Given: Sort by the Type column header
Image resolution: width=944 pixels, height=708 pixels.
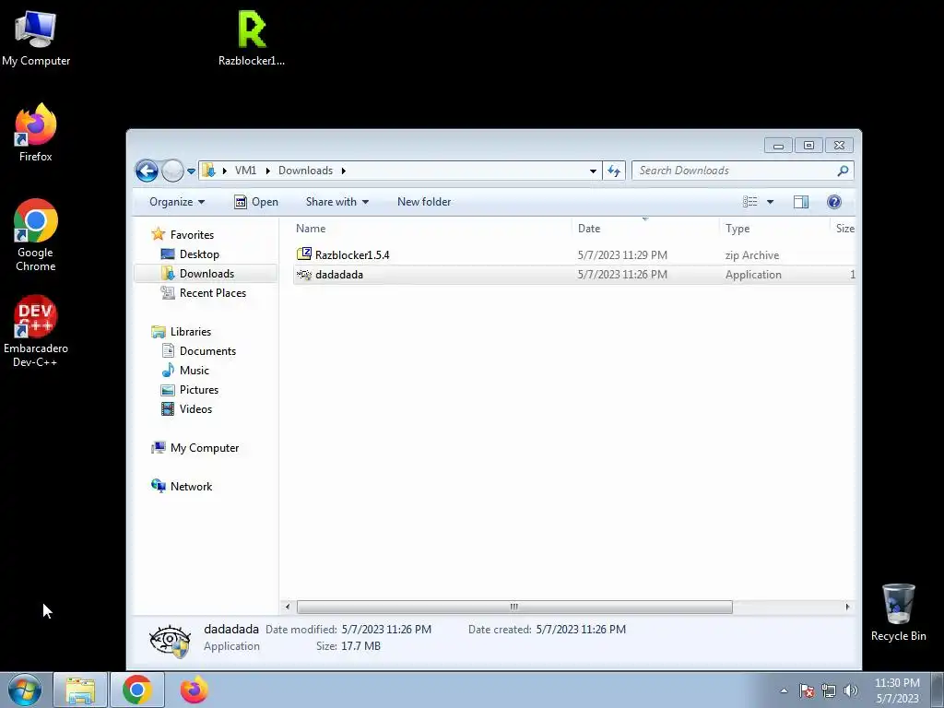Looking at the screenshot, I should coord(774,229).
